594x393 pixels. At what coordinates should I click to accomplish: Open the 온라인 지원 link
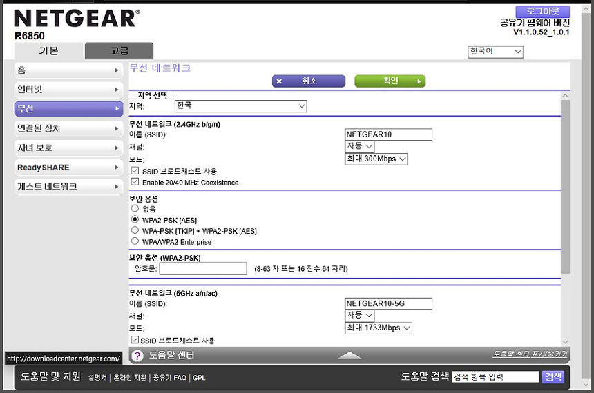pyautogui.click(x=130, y=378)
